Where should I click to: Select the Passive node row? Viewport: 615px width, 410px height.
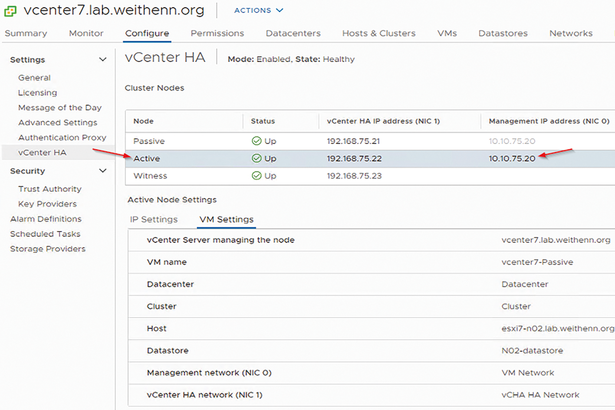(370, 141)
